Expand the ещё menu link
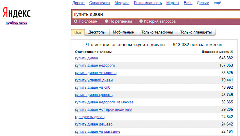Screen dimensions: 240x136 217,3
